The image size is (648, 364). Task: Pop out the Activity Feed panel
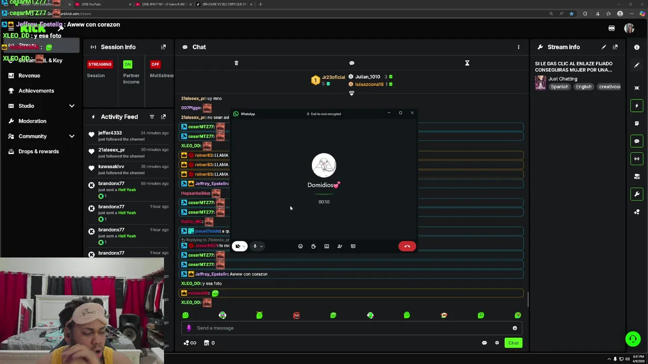[x=163, y=117]
